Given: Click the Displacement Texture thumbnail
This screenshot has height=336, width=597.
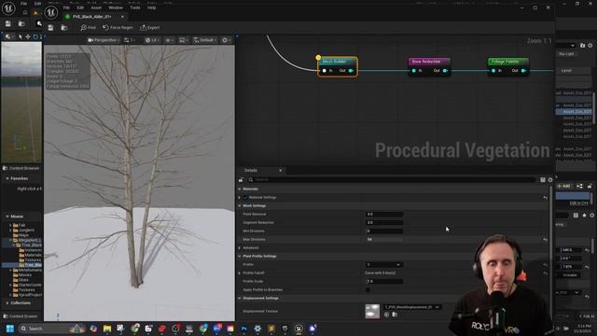Looking at the screenshot, I should click(x=372, y=311).
